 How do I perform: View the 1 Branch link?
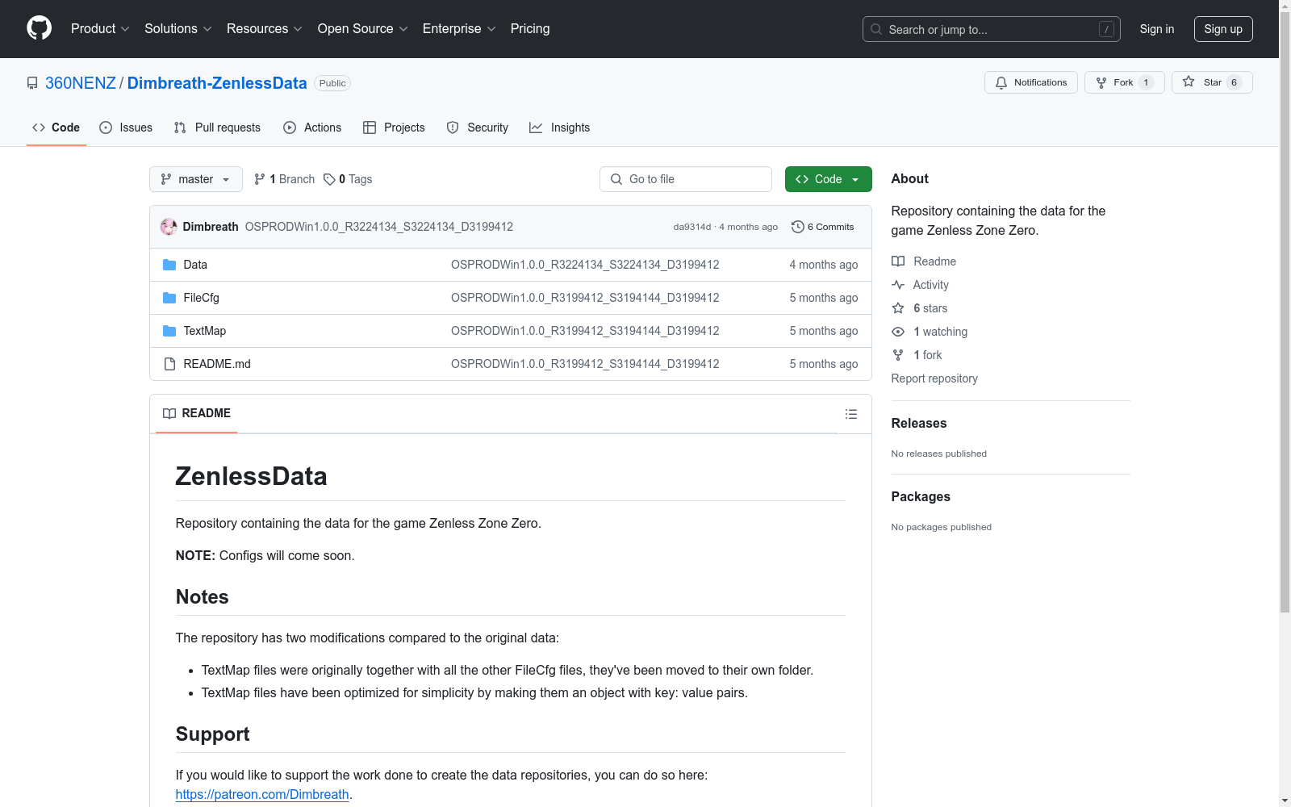[x=284, y=179]
